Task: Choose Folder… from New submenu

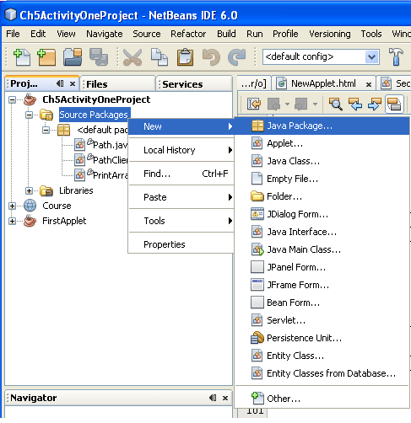Action: click(x=322, y=196)
